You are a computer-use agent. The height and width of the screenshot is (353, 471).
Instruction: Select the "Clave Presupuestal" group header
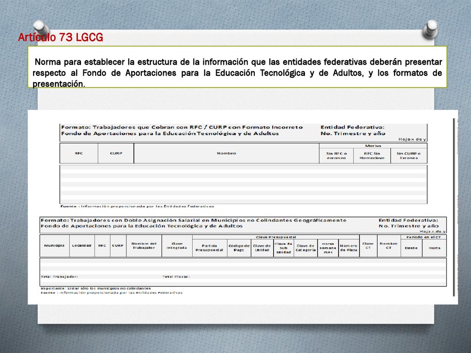tap(276, 237)
